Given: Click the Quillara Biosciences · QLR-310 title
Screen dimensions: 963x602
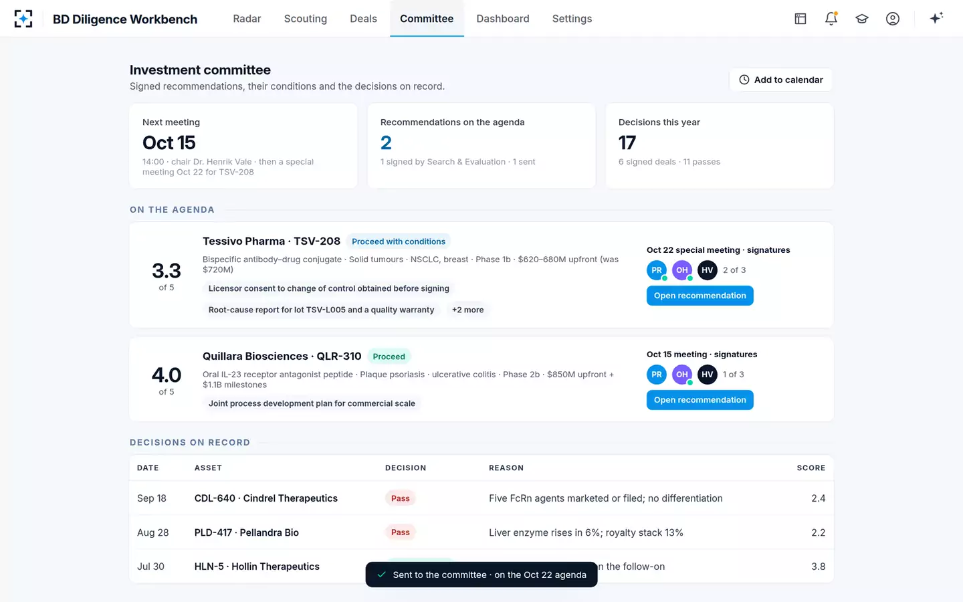Looking at the screenshot, I should 282,356.
